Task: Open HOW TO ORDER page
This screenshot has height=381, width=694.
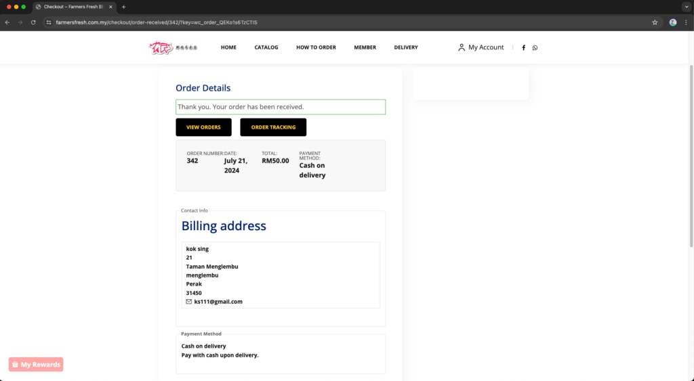Action: point(316,47)
